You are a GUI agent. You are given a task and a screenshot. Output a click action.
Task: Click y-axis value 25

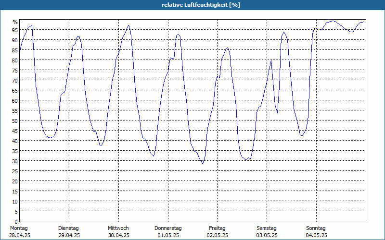15,171
